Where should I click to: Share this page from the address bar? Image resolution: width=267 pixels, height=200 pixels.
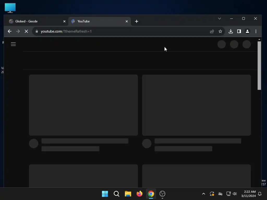pyautogui.click(x=212, y=31)
